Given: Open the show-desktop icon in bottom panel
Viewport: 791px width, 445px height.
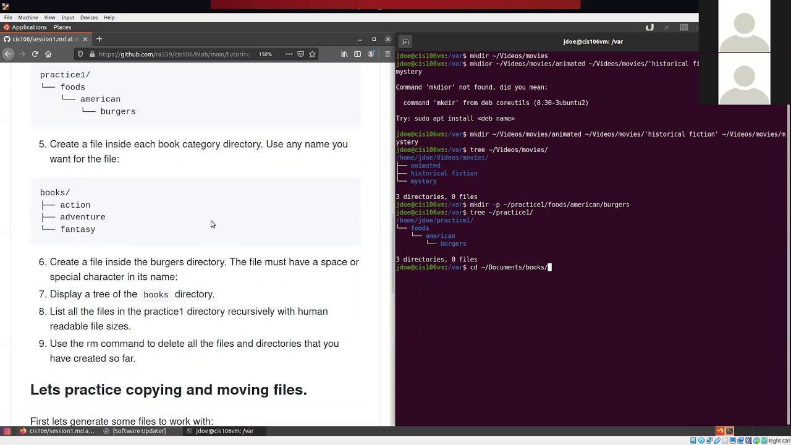Looking at the screenshot, I should pos(6,431).
